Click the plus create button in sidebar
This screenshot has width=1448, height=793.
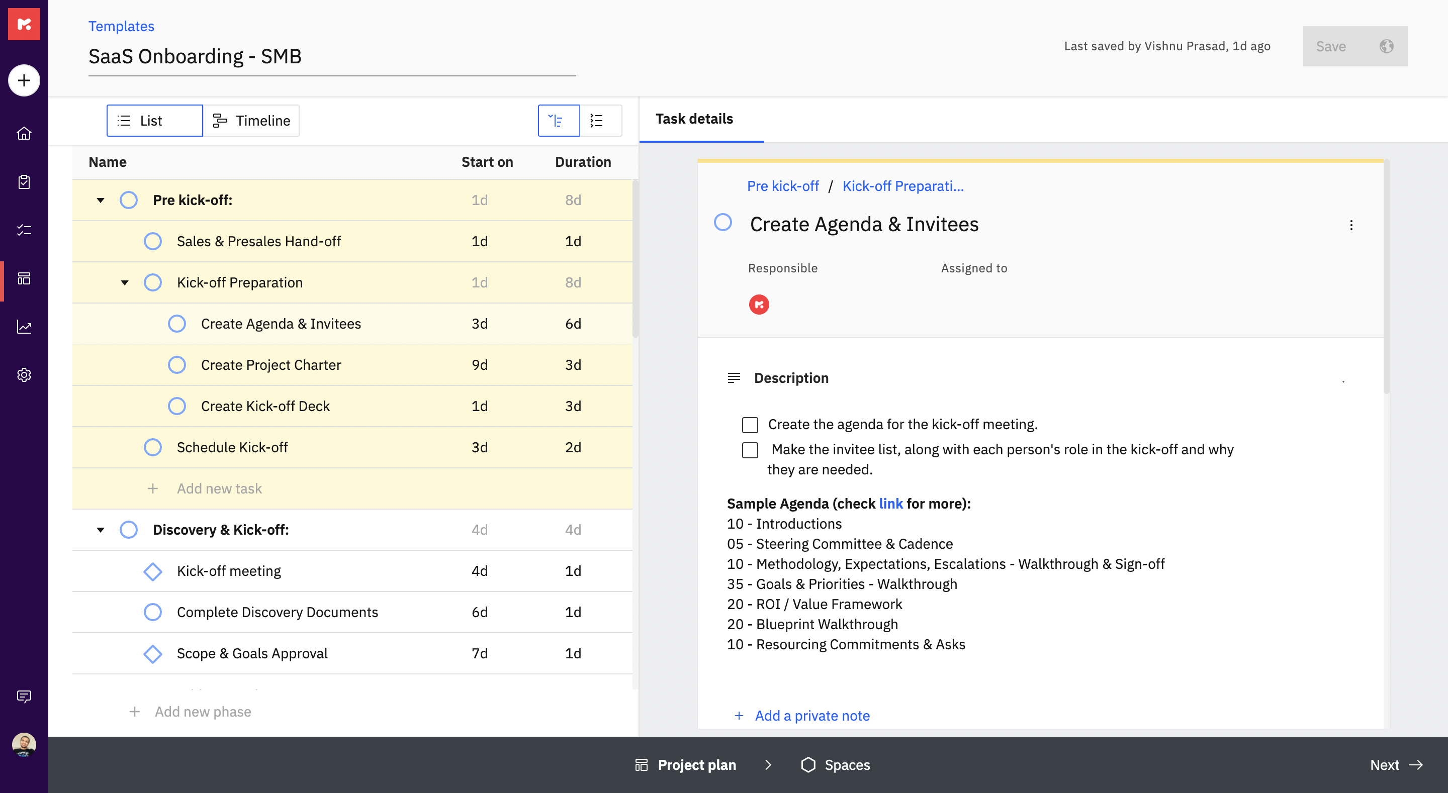pos(24,80)
